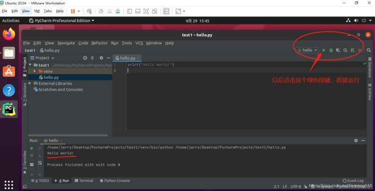
Task: Toggle VMware unity mode icon
Action: 155,11
